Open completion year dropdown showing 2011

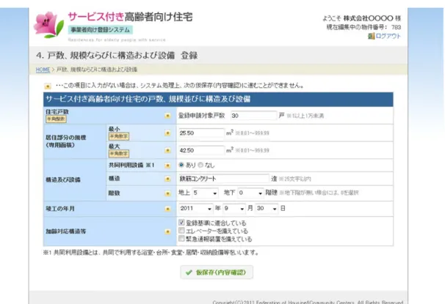coord(196,209)
